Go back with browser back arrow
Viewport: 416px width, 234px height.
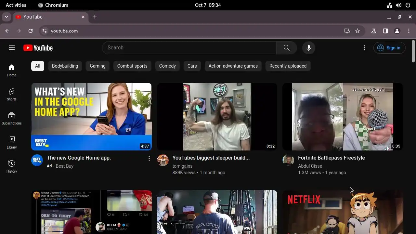(x=7, y=31)
